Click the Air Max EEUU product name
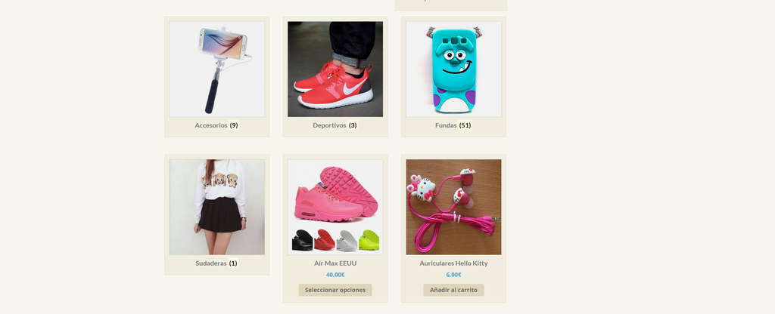This screenshot has height=314, width=775. pos(335,263)
